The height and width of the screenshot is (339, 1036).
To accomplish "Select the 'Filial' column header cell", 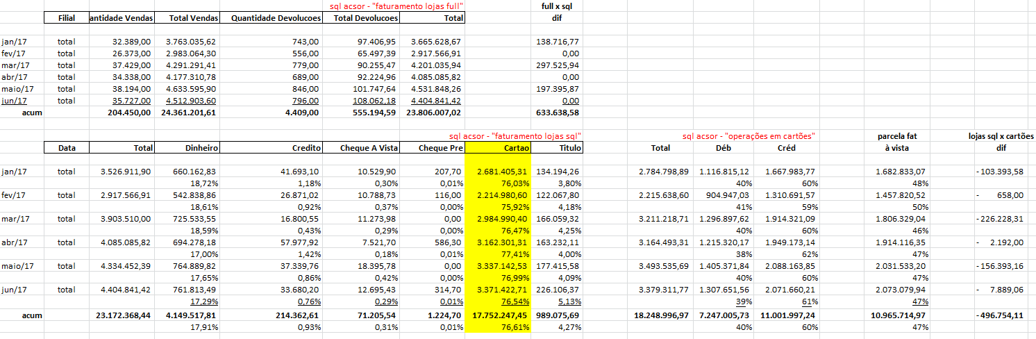I will pos(66,18).
